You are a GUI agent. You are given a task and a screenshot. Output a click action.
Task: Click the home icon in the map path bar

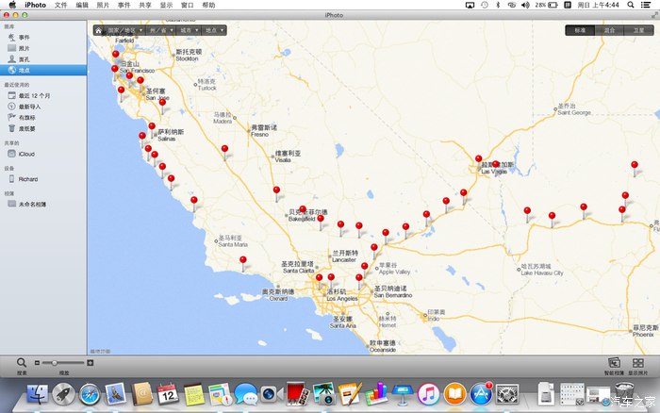pyautogui.click(x=98, y=30)
